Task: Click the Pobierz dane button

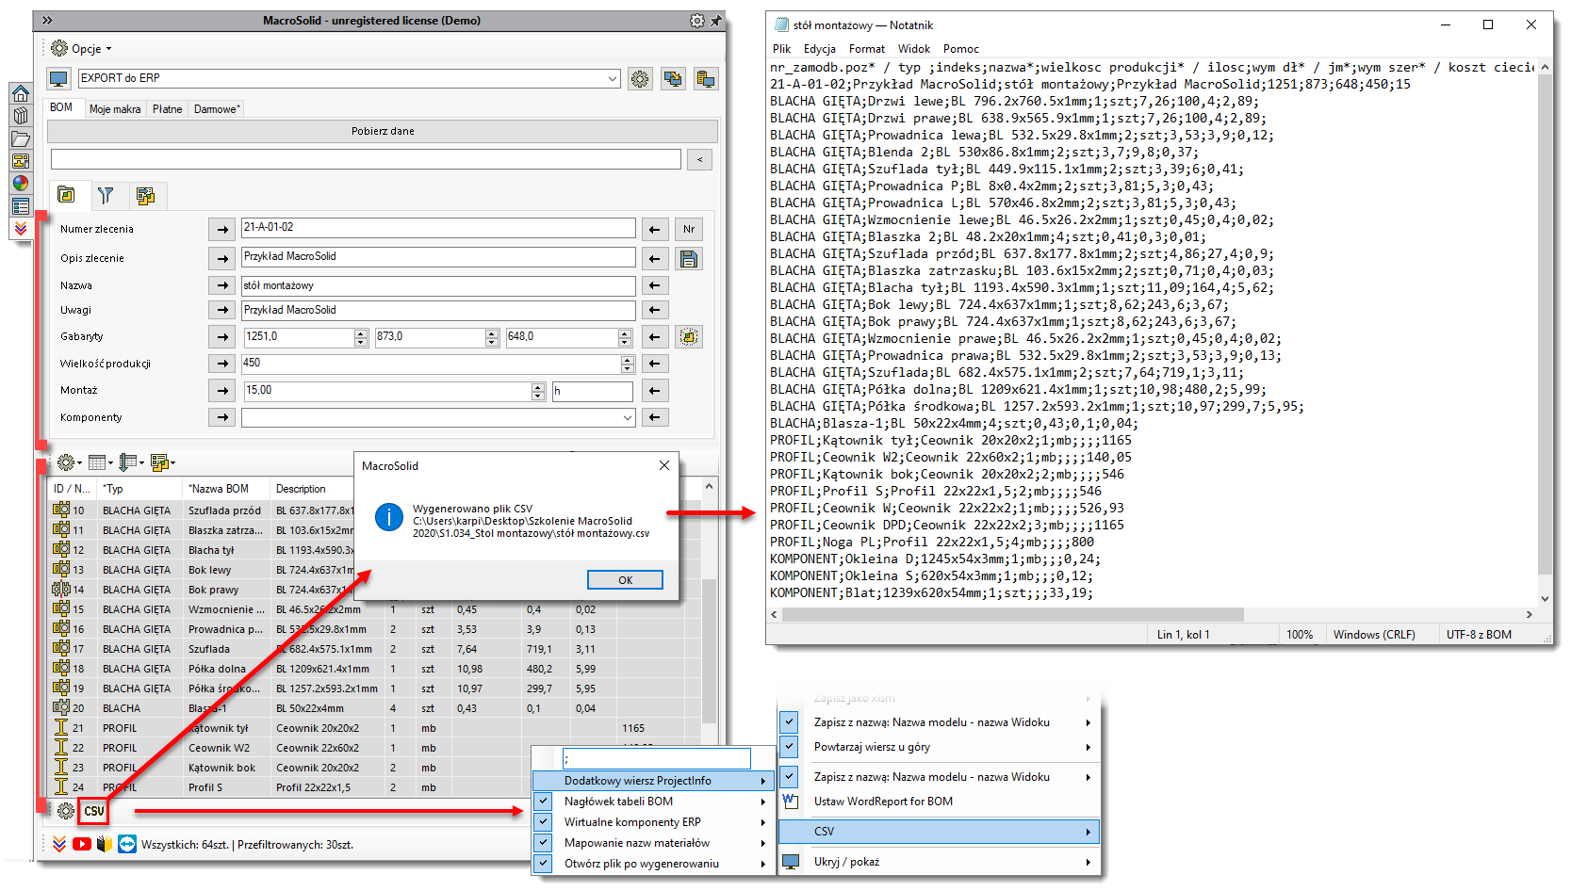Action: point(383,131)
